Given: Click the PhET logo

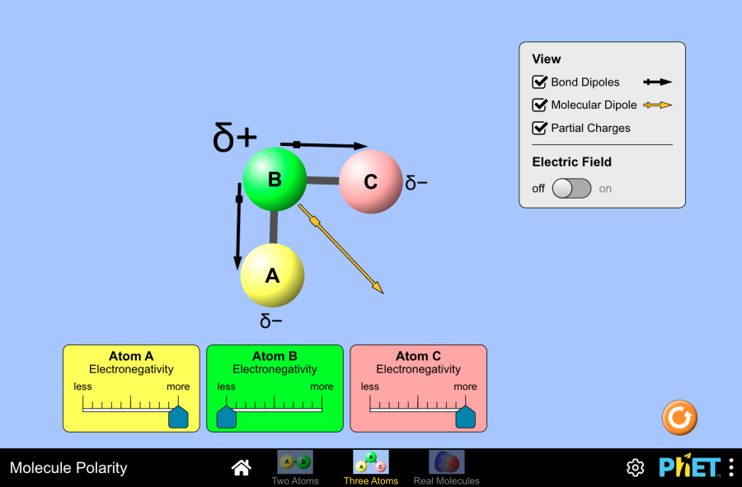Looking at the screenshot, I should tap(689, 467).
